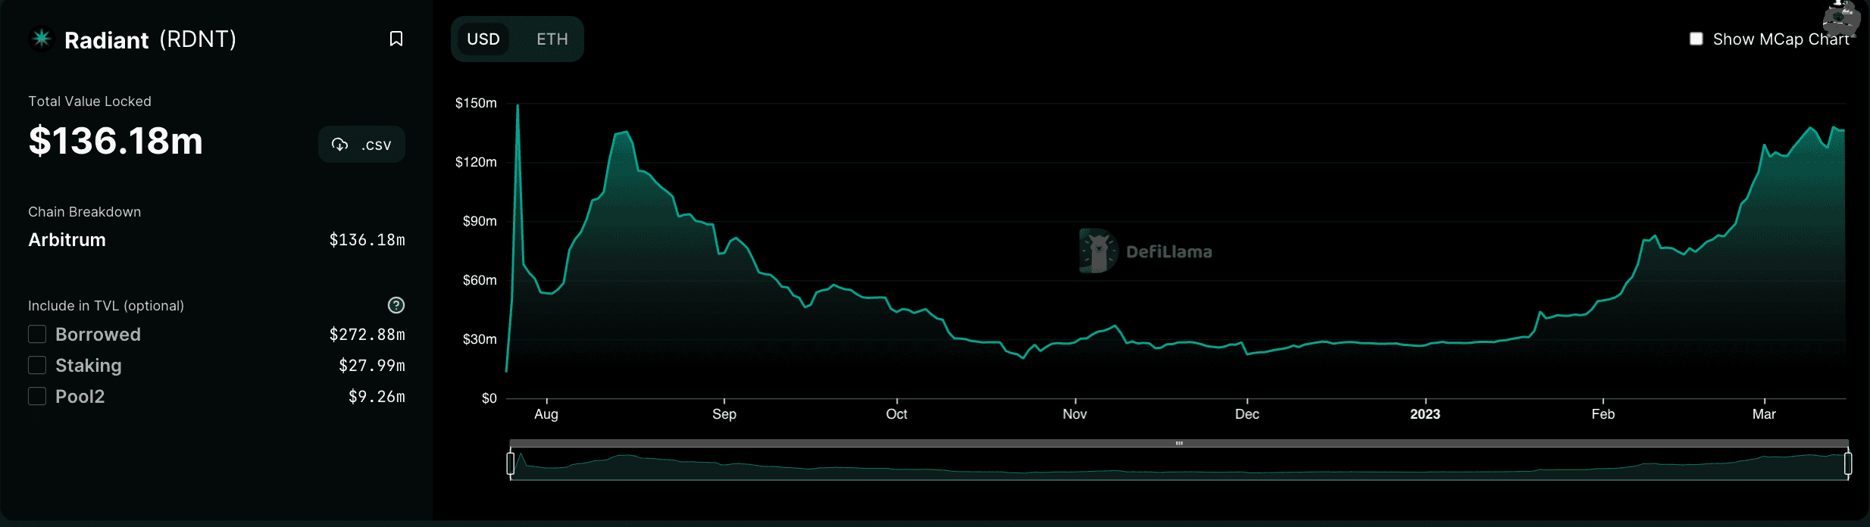
Task: Click the range slider top drag bar
Action: pos(1179,443)
